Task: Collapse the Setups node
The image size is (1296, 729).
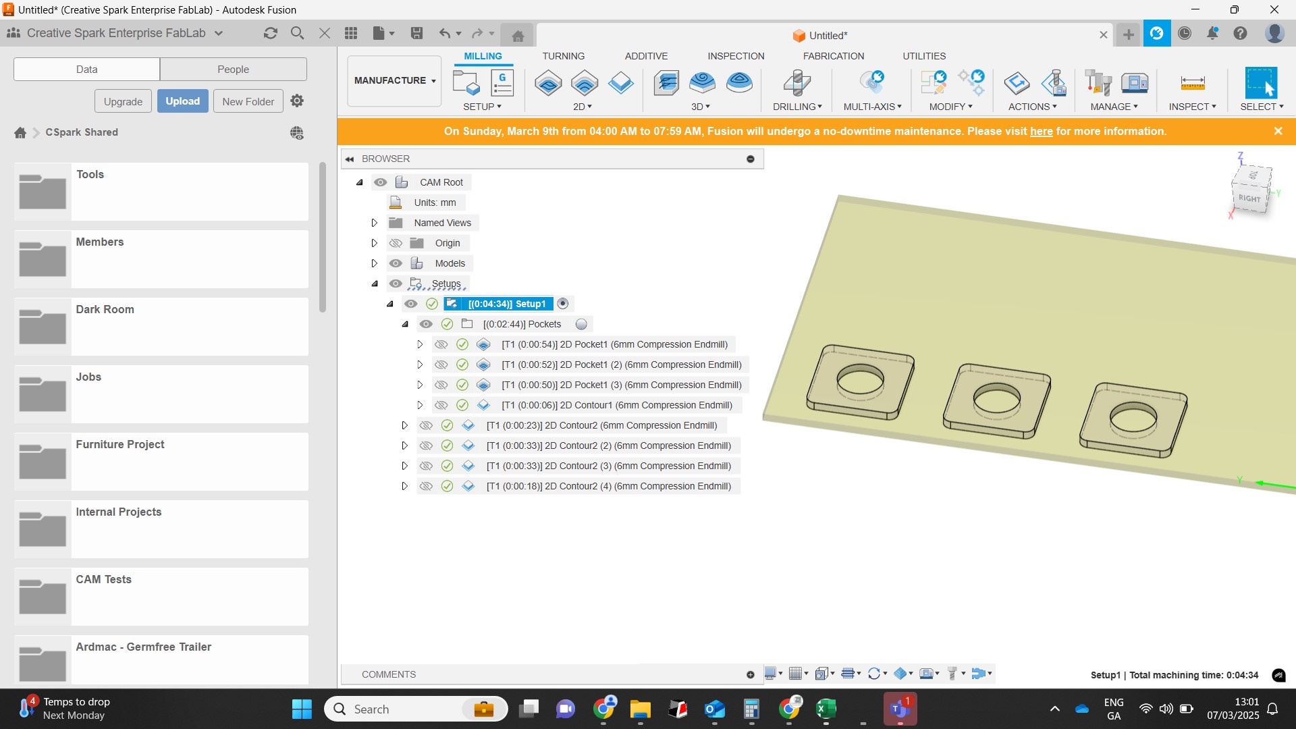Action: tap(375, 283)
